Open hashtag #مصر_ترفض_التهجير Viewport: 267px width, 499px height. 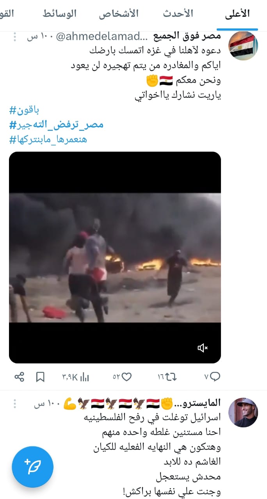(x=57, y=125)
